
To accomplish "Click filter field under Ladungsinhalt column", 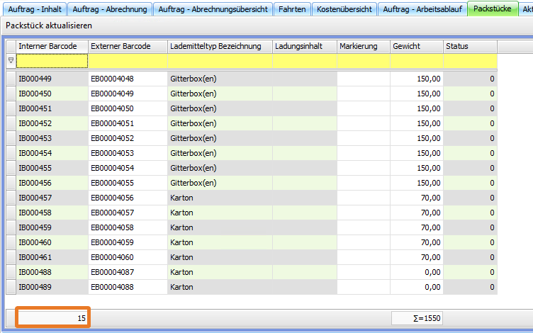I will click(x=305, y=62).
